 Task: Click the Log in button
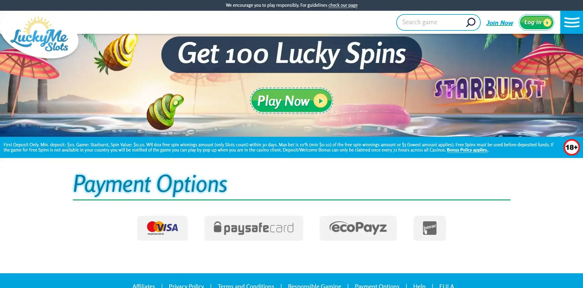pyautogui.click(x=536, y=22)
